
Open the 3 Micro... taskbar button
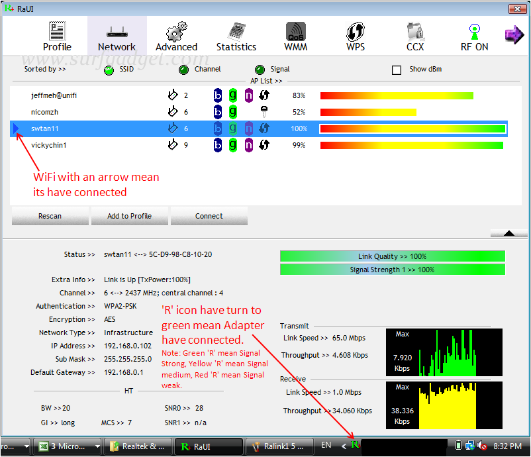[x=68, y=447]
